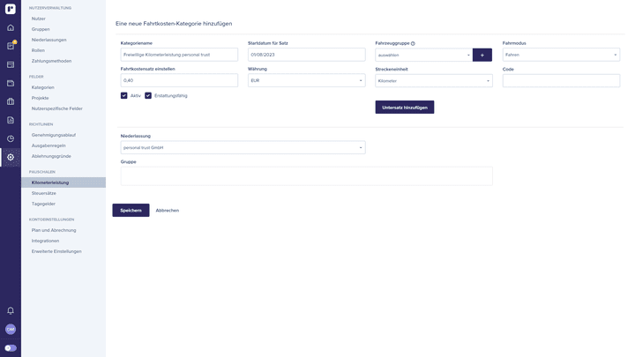Click the home icon in the sidebar
Screen dimensions: 635x357
pyautogui.click(x=11, y=27)
